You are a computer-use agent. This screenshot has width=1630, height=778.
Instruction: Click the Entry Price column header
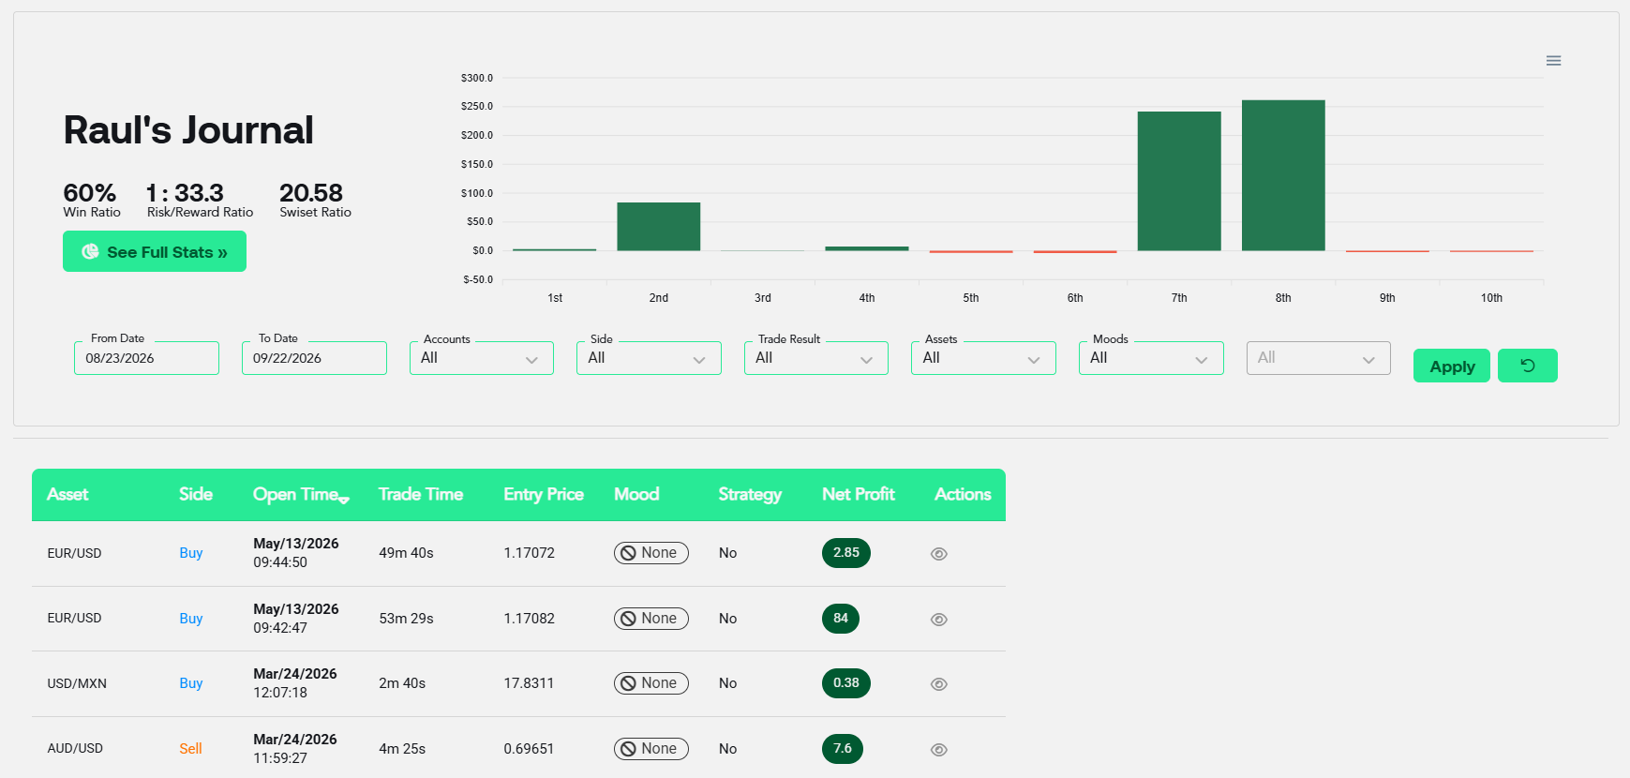coord(544,494)
